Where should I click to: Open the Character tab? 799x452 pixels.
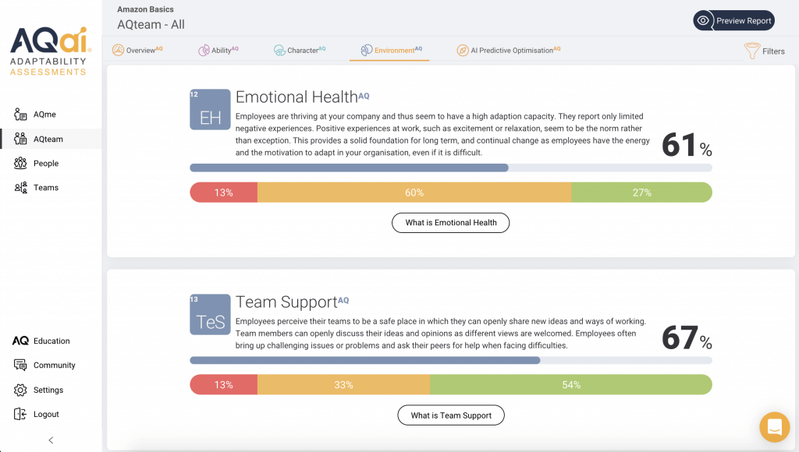[300, 50]
